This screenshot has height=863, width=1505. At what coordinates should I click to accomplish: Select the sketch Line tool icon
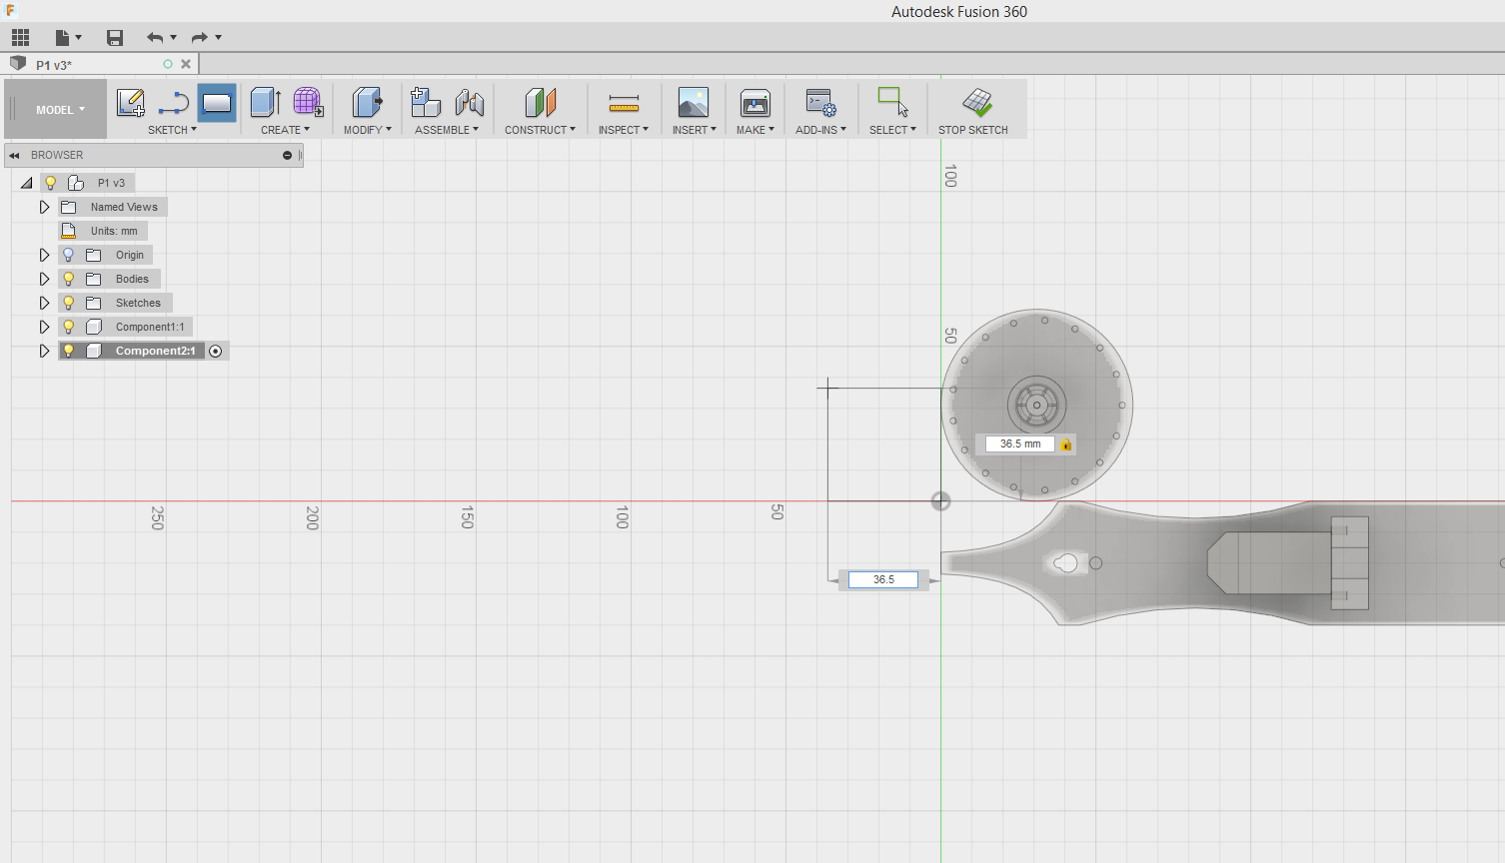click(x=174, y=103)
